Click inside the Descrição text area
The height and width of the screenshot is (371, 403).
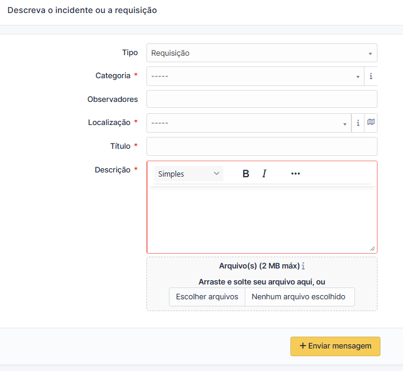(x=261, y=219)
